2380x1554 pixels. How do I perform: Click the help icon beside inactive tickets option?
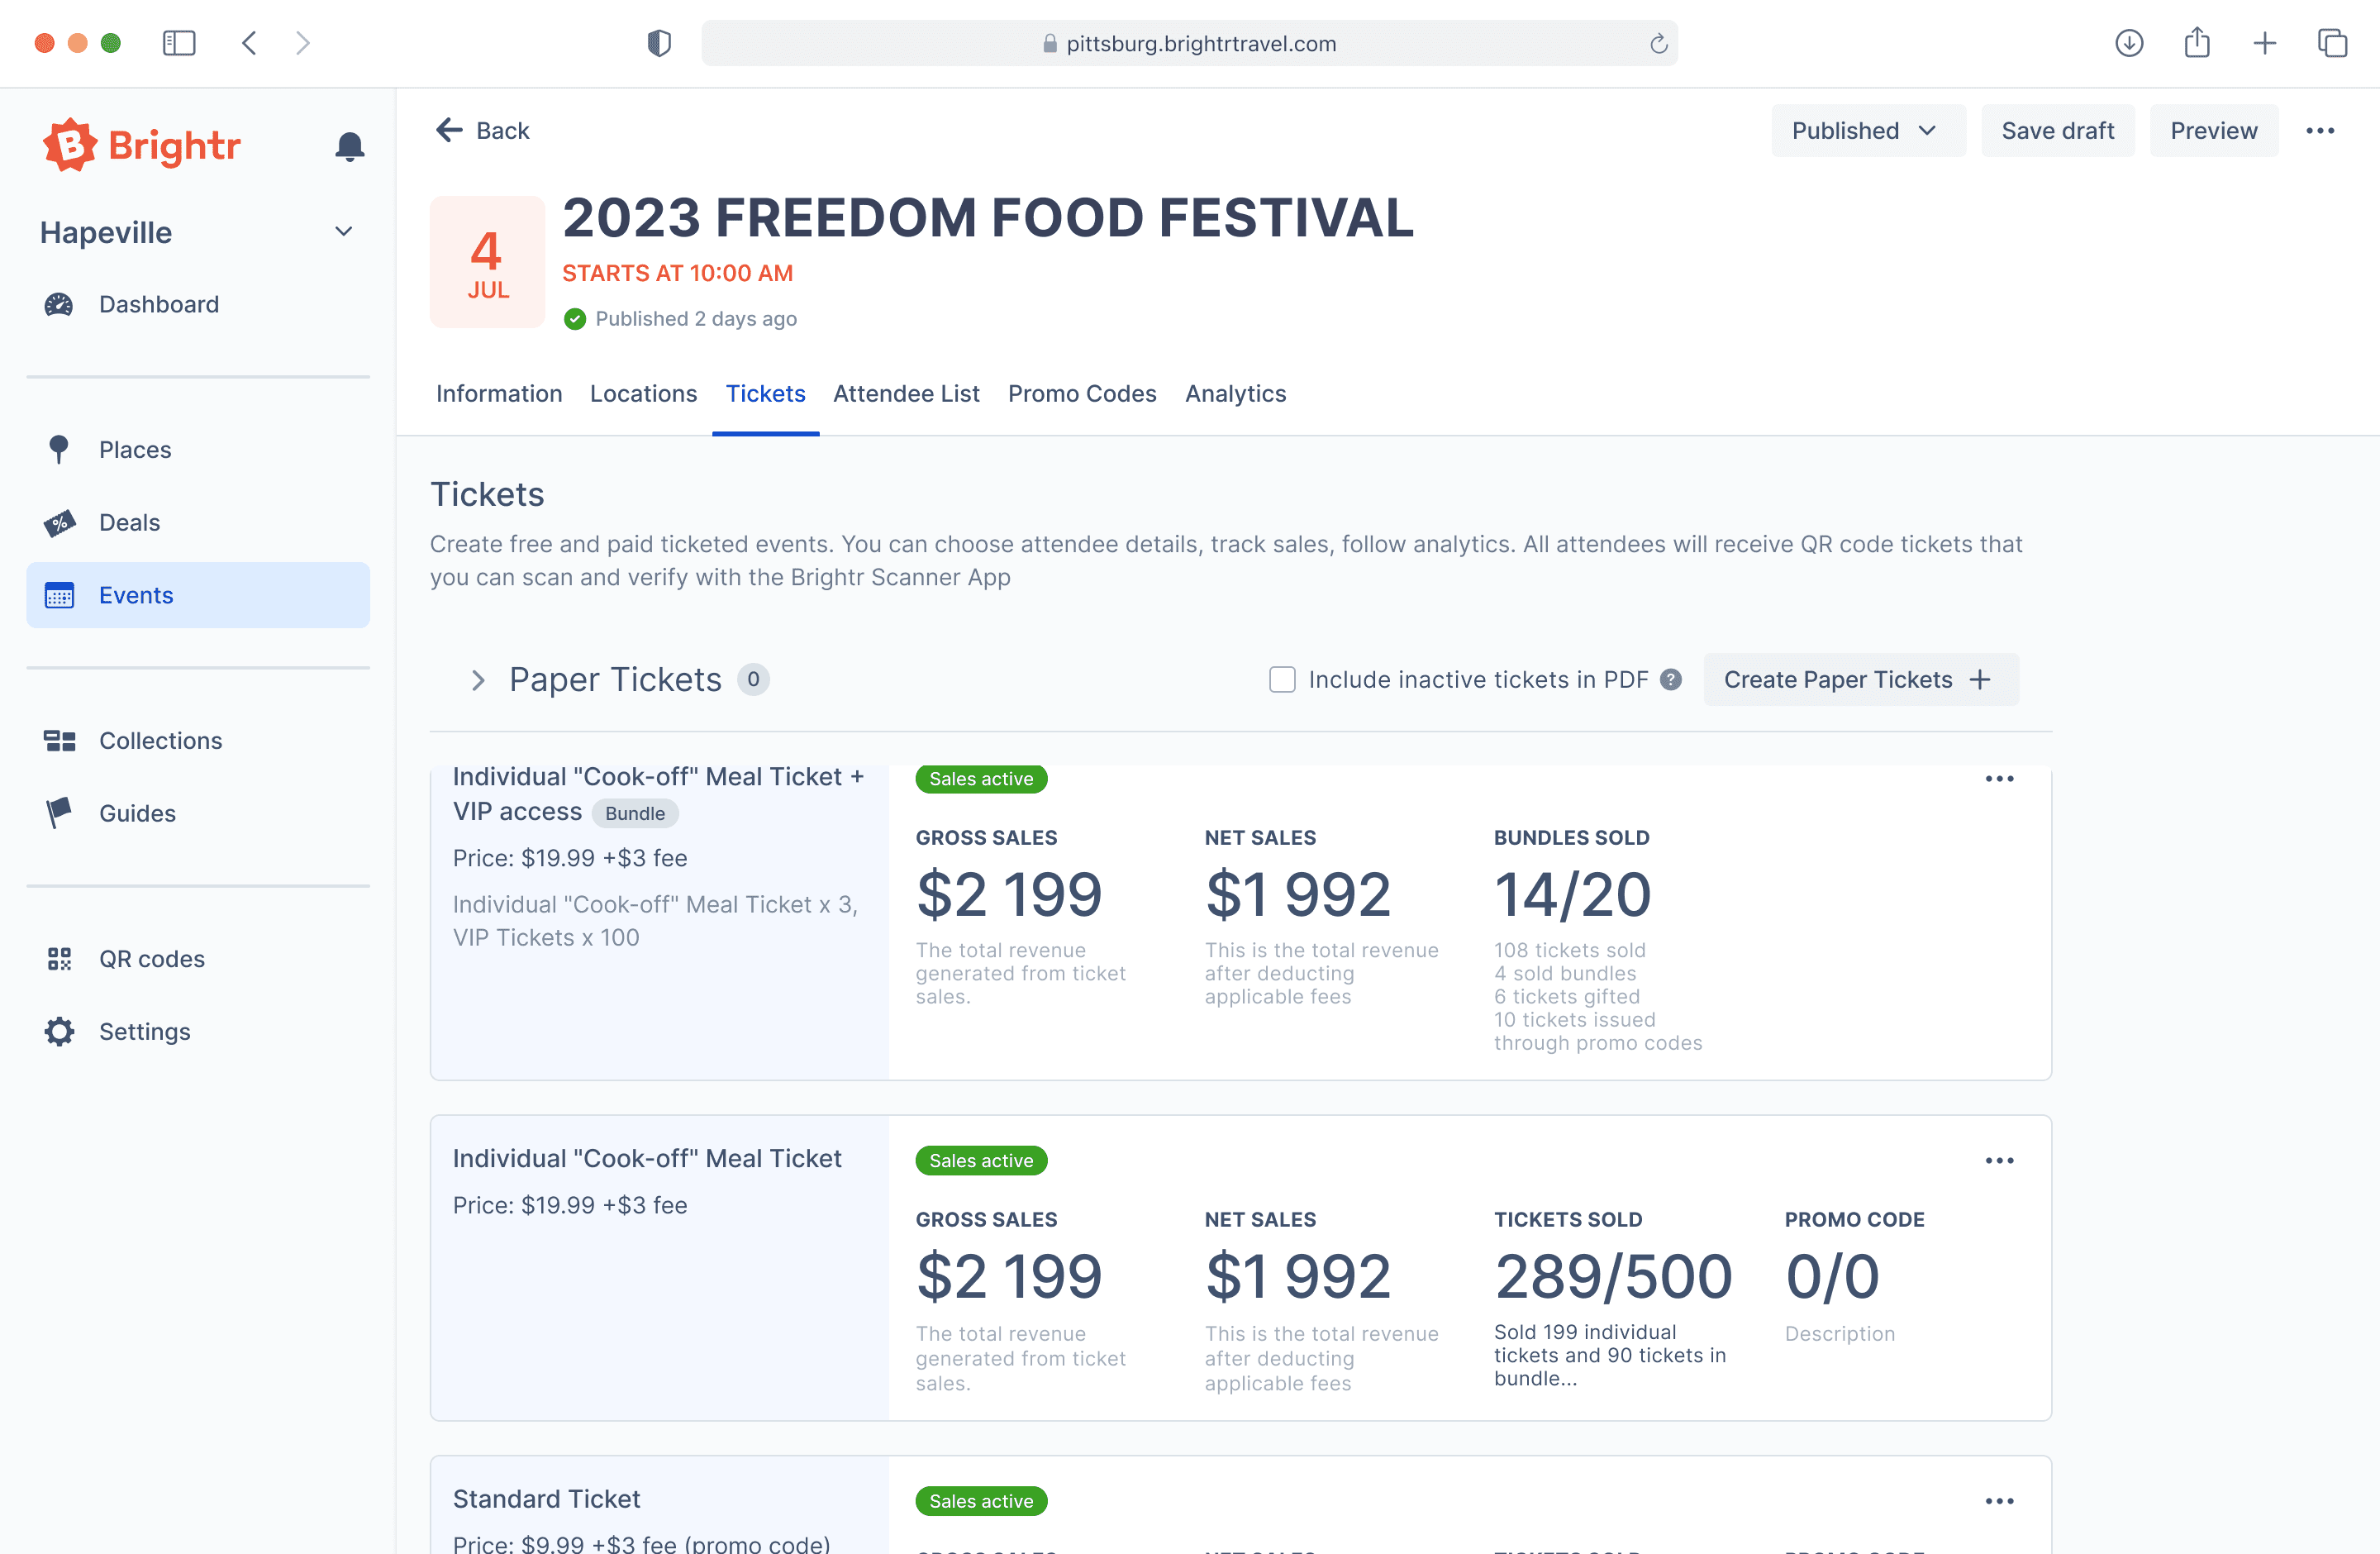(x=1670, y=680)
